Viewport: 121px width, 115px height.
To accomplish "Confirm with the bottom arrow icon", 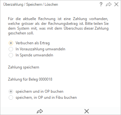I will point(40,111).
